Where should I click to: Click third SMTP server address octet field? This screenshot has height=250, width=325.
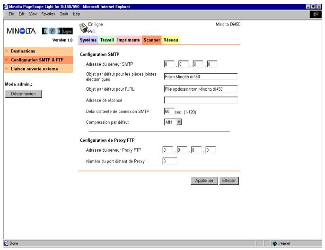click(x=198, y=64)
